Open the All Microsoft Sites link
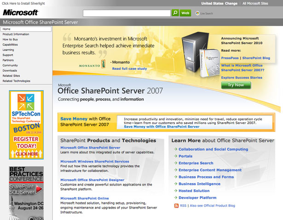This screenshot has width=283, height=220. tap(255, 3)
